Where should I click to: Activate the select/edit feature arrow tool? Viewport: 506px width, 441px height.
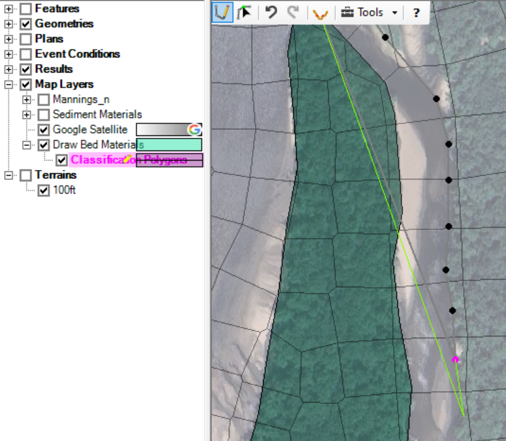[x=245, y=13]
